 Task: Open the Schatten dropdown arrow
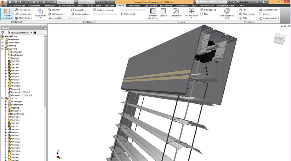click(62, 10)
